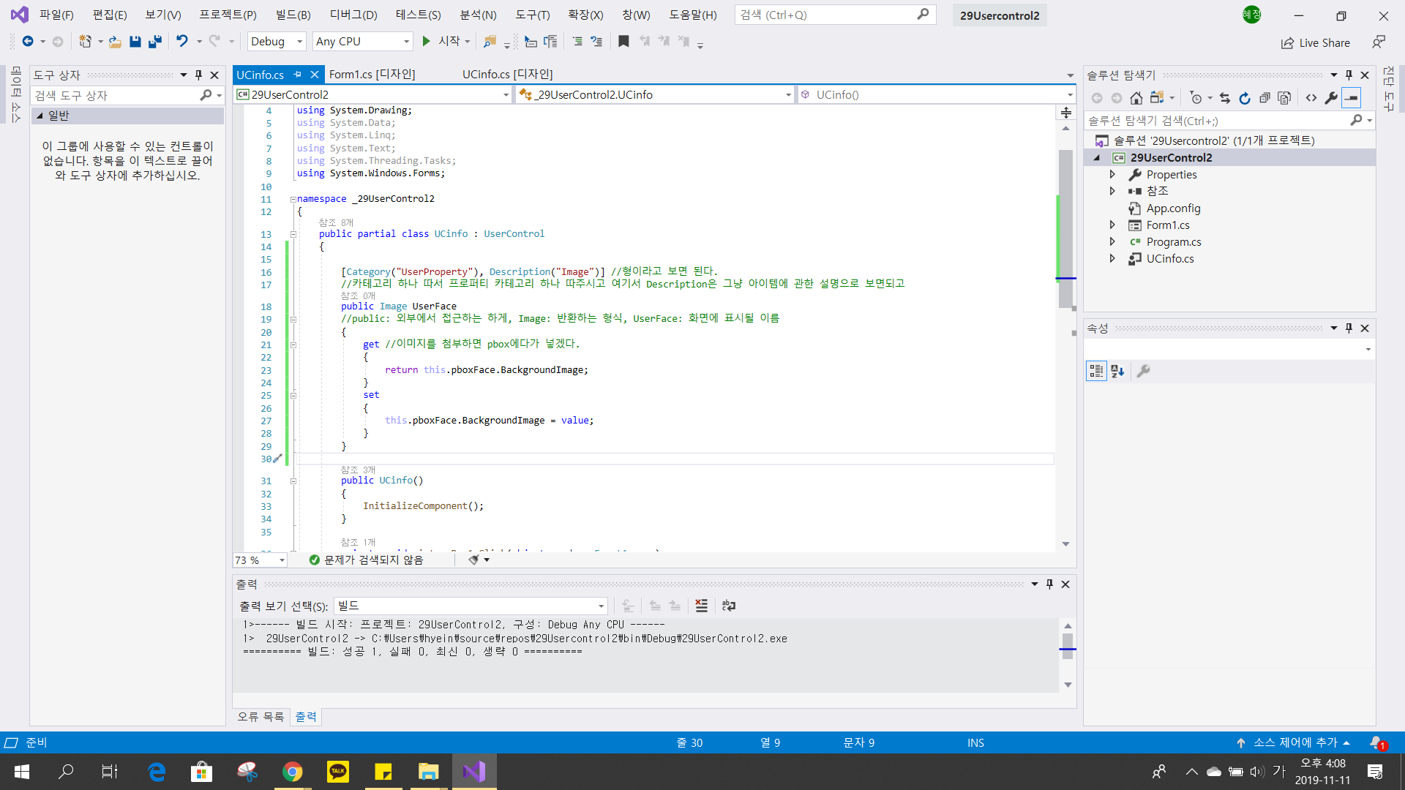Click the clear all output icon
This screenshot has height=790, width=1405.
[701, 606]
